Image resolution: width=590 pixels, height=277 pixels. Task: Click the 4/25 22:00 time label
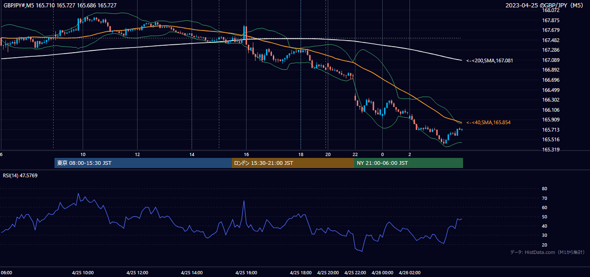(355, 273)
